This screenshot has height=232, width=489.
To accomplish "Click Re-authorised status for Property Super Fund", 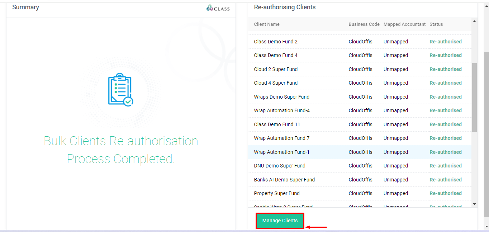I will tap(446, 193).
